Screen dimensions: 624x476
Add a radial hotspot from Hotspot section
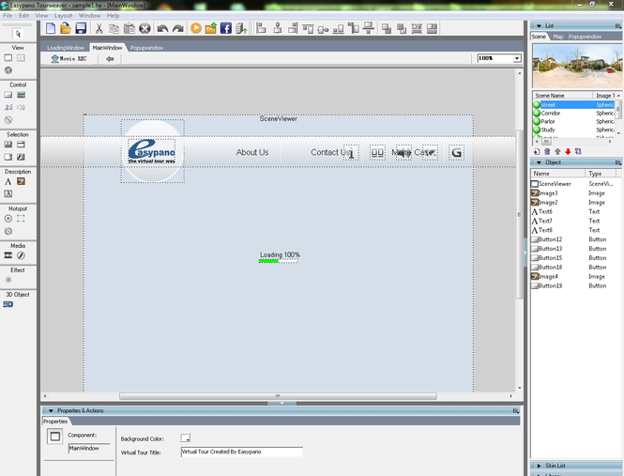pos(8,219)
